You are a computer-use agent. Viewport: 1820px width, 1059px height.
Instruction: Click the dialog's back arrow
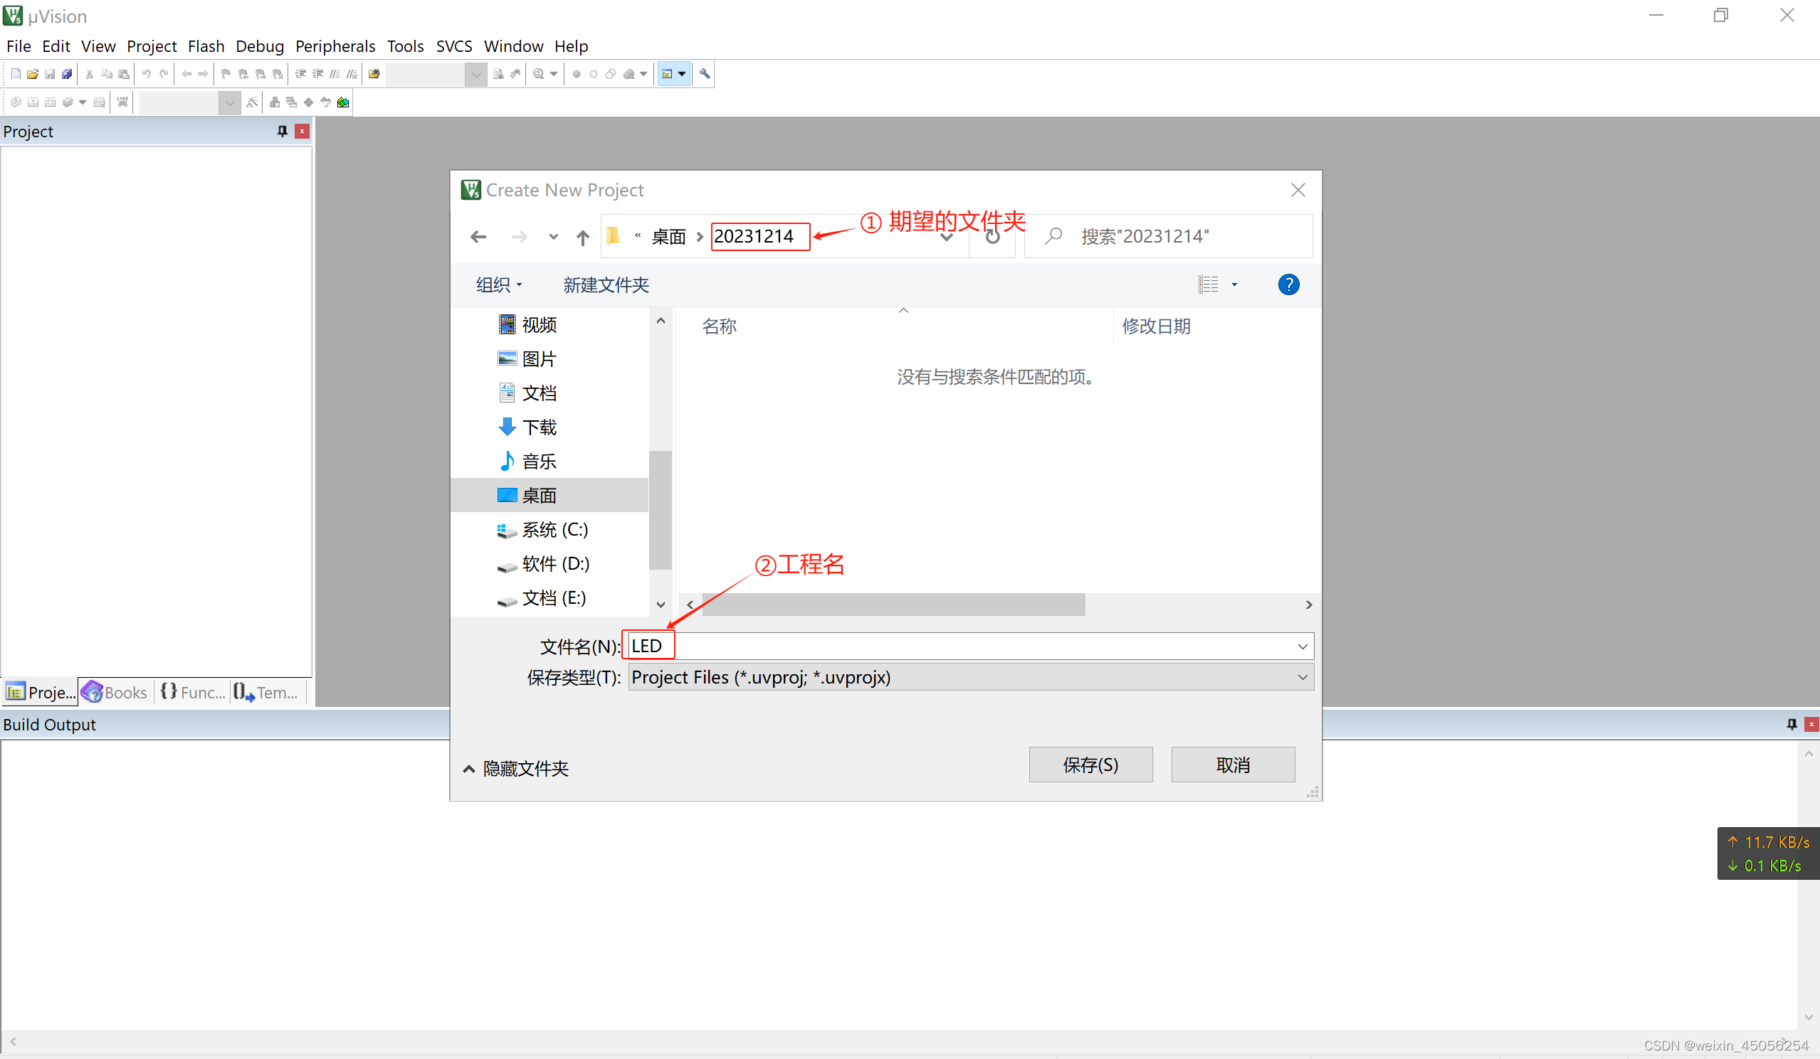(478, 237)
